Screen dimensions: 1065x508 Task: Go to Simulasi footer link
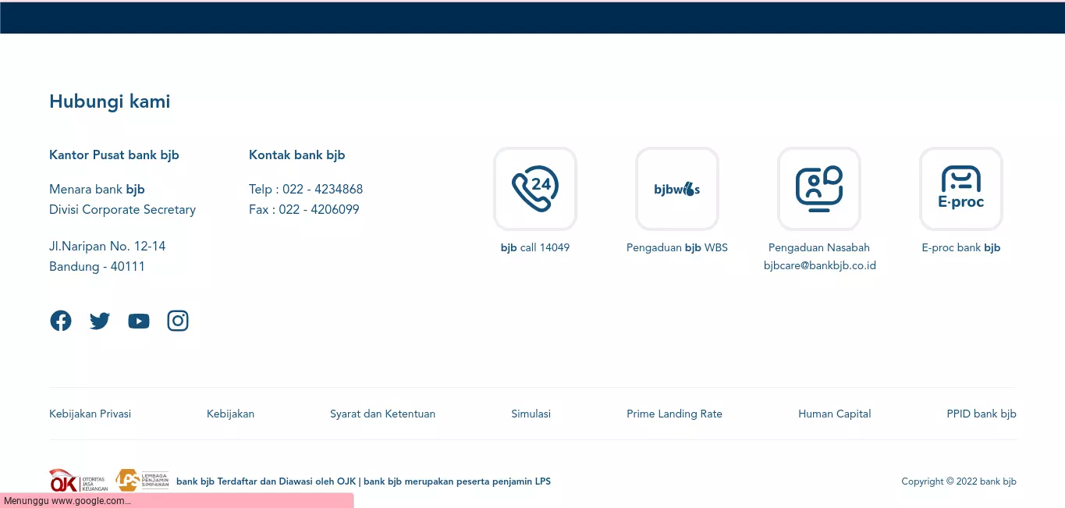point(531,414)
